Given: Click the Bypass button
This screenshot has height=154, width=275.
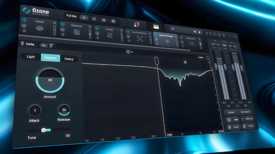Looking at the screenshot, I should coord(231,112).
